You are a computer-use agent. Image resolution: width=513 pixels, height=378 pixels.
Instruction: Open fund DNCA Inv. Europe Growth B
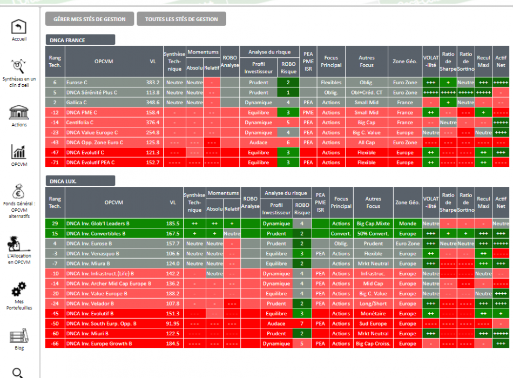point(99,343)
